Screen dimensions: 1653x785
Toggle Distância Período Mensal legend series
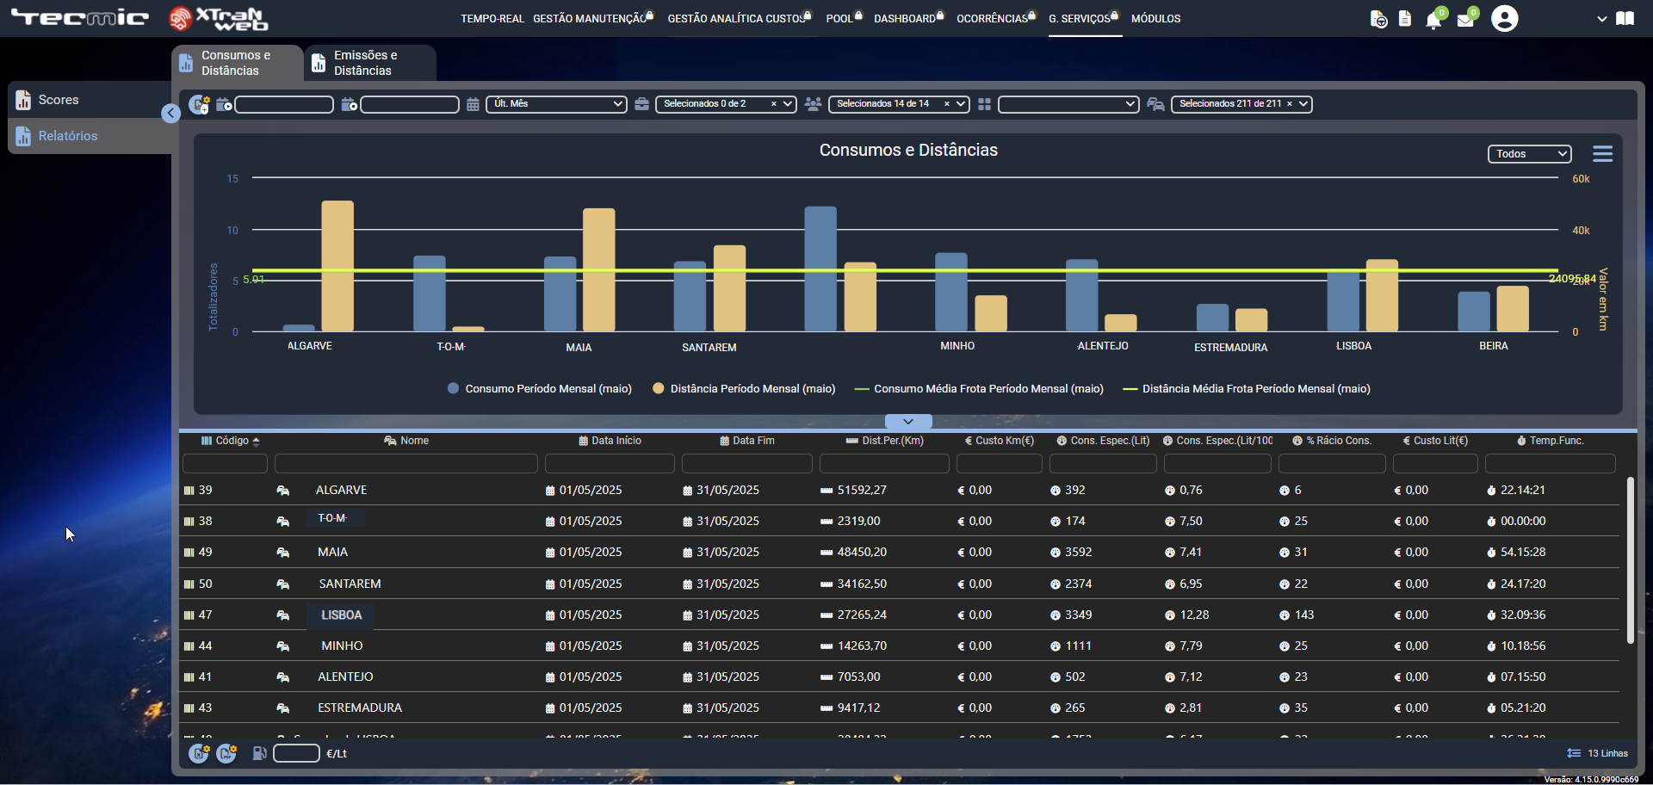(x=744, y=389)
